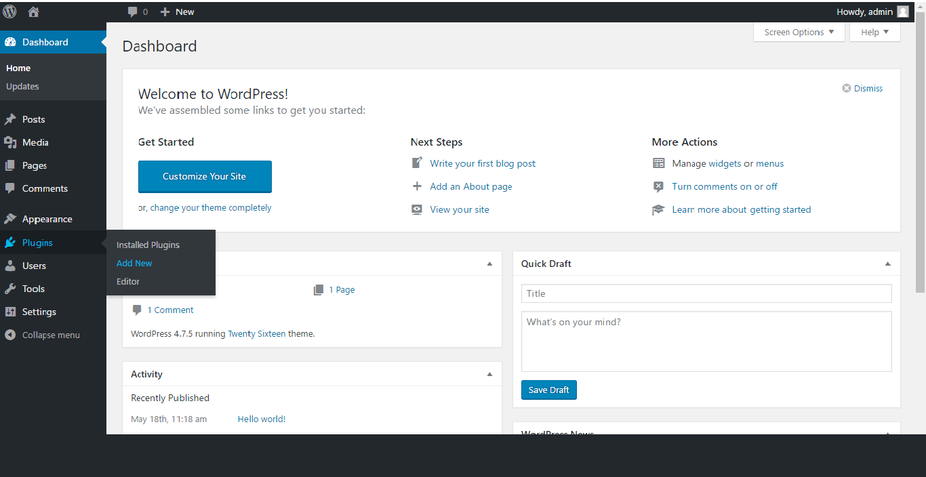The height and width of the screenshot is (477, 926).
Task: Click the WordPress logo in admin bar
Action: (x=9, y=12)
